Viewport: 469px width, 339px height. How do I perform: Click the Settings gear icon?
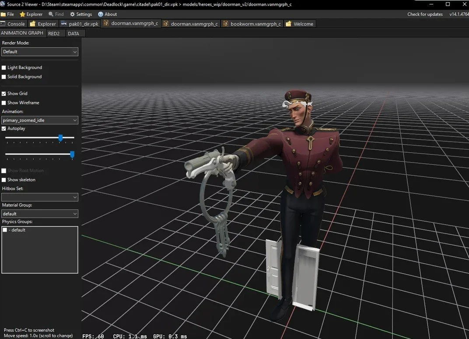[72, 14]
